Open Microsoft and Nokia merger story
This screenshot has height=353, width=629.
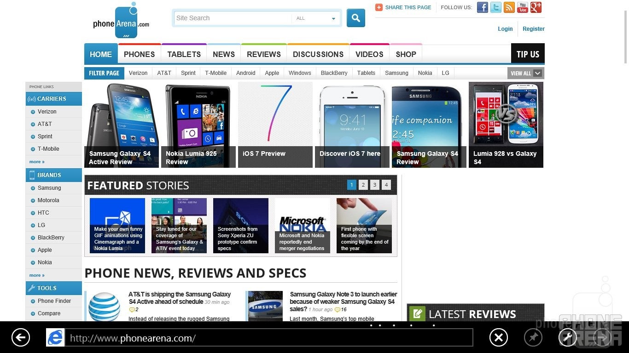click(303, 226)
